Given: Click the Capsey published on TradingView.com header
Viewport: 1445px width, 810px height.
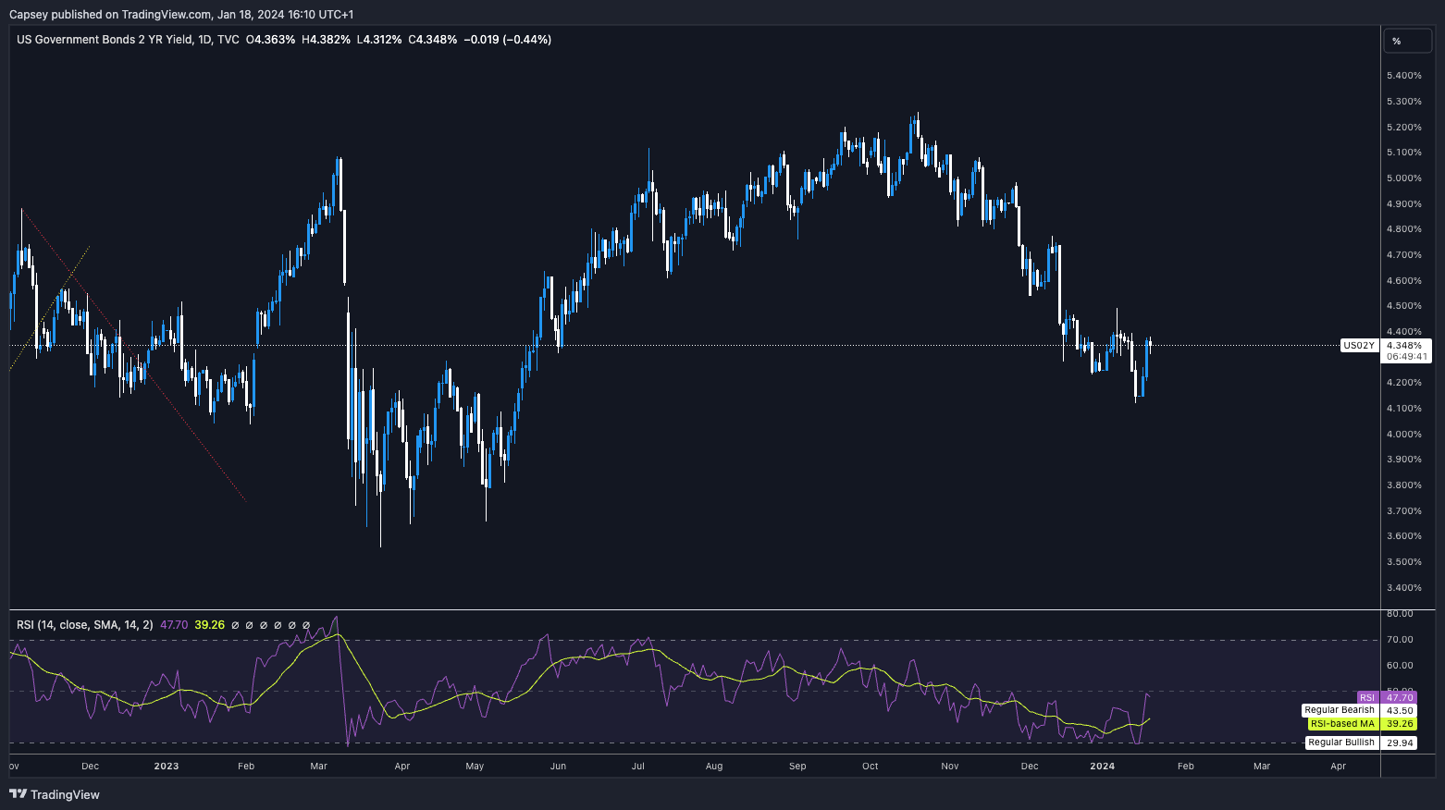Looking at the screenshot, I should point(181,14).
